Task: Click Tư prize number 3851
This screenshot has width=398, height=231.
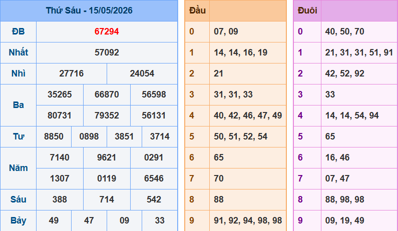Action: (124, 136)
